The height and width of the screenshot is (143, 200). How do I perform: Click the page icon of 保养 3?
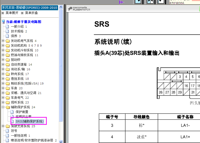click(x=7, y=36)
